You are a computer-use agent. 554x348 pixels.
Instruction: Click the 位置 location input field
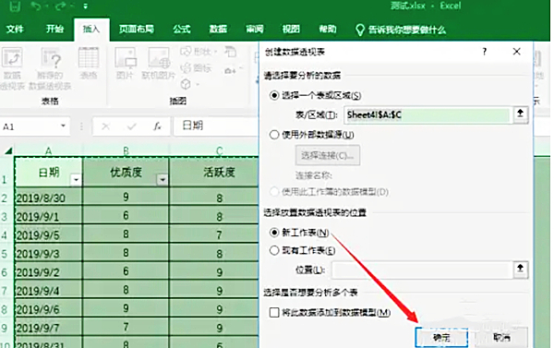click(x=422, y=270)
